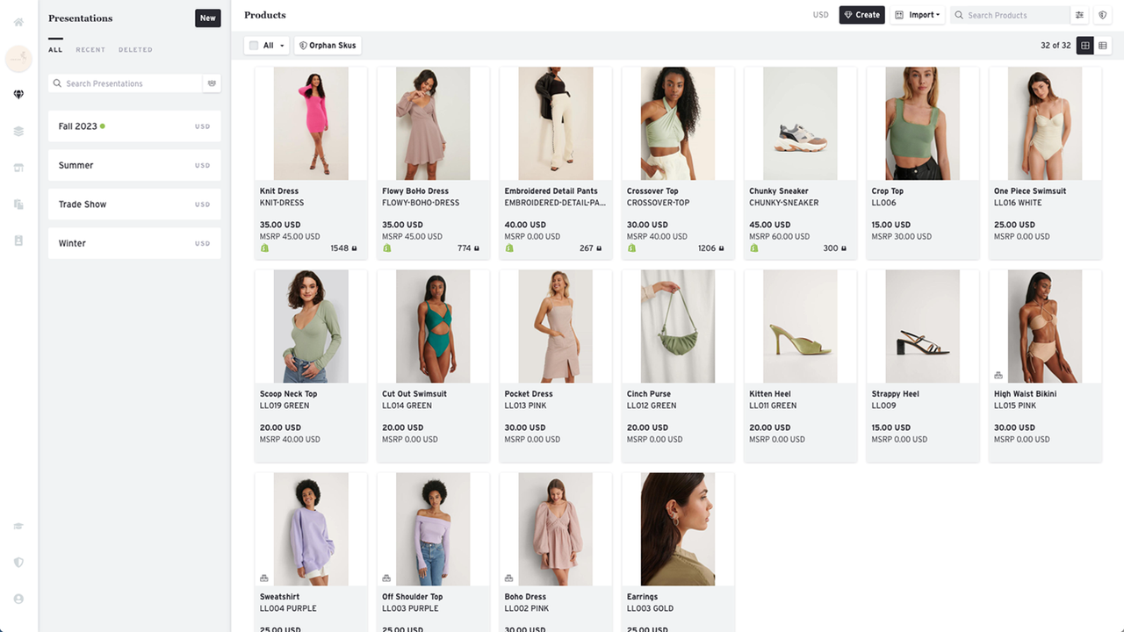This screenshot has height=632, width=1124.
Task: Open the Fall 2023 presentation
Action: [134, 126]
